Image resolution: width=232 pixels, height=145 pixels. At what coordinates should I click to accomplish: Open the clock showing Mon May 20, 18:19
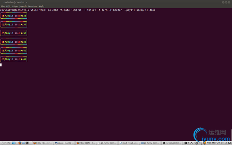point(217,143)
